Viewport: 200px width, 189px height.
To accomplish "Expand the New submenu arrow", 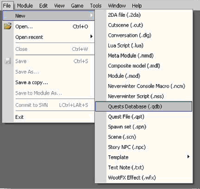I will click(x=92, y=15).
